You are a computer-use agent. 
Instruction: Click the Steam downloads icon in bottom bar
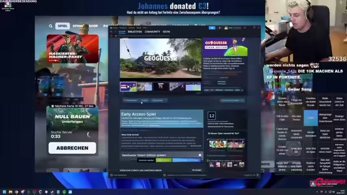pos(164,175)
